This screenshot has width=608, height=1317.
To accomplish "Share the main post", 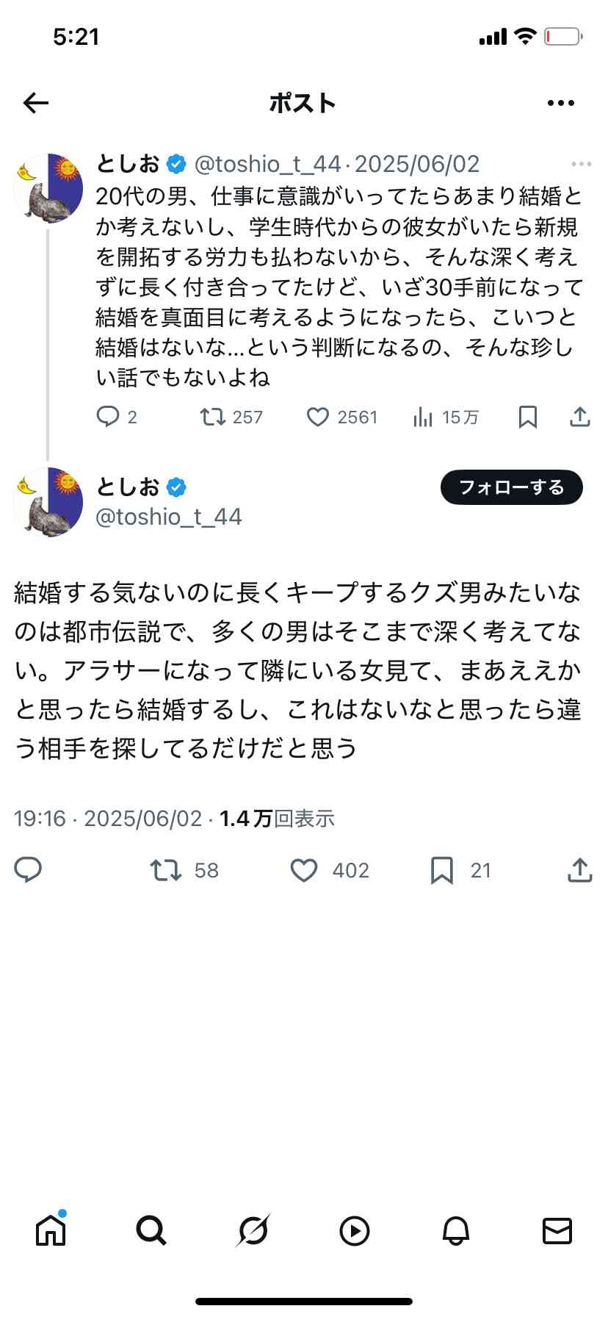I will tap(580, 870).
